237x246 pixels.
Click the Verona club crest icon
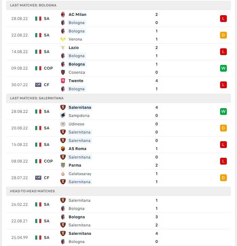tap(63, 39)
